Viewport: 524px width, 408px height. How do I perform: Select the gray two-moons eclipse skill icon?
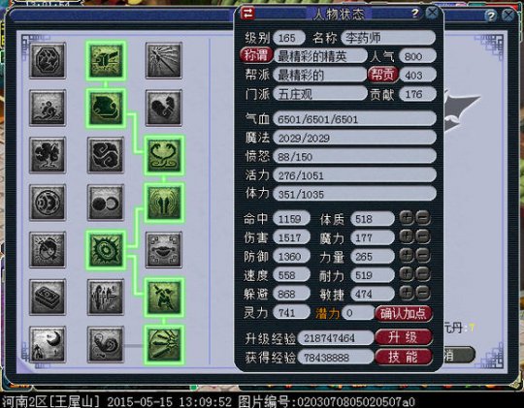[106, 203]
